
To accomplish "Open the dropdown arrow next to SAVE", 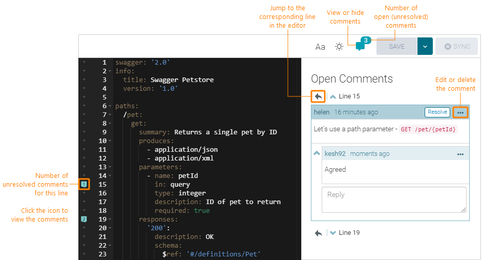I will [425, 47].
